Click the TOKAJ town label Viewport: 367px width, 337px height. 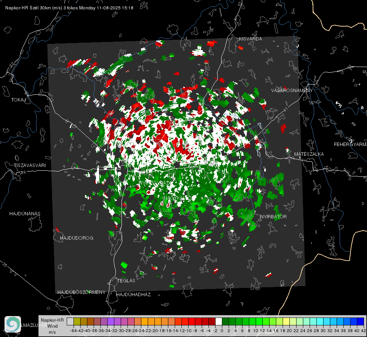18,100
